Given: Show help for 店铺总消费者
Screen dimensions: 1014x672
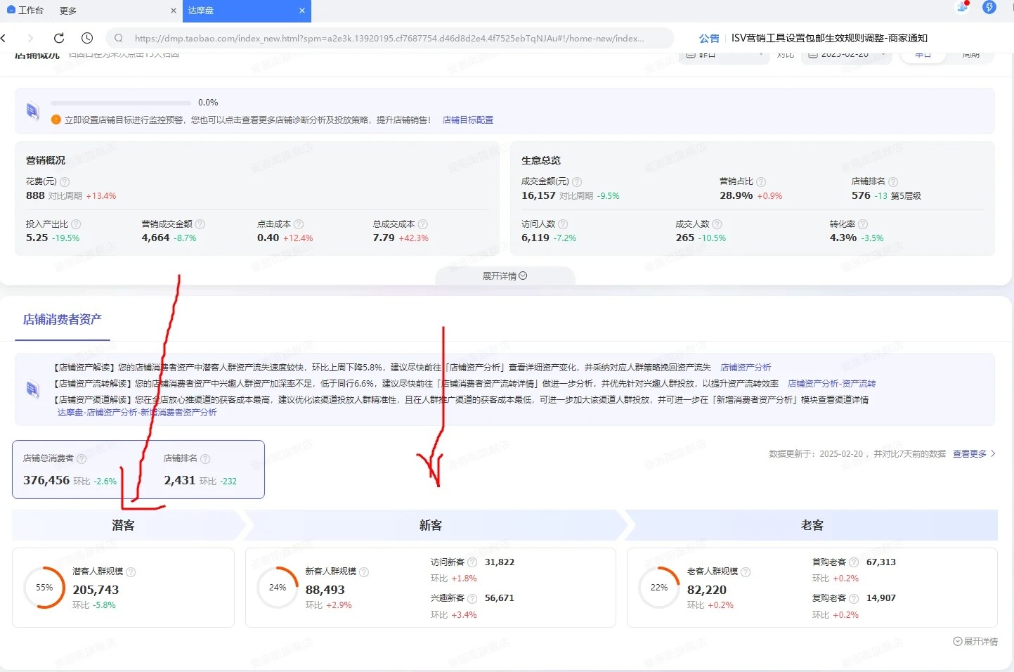Looking at the screenshot, I should click(x=82, y=458).
